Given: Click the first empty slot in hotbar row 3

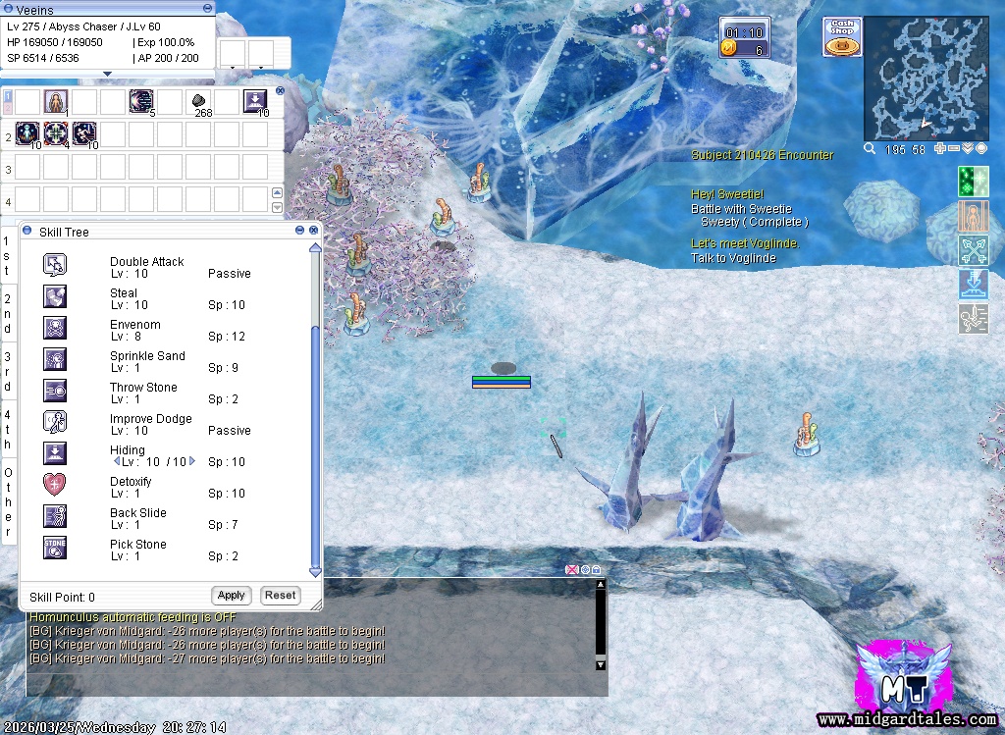Looking at the screenshot, I should point(27,168).
